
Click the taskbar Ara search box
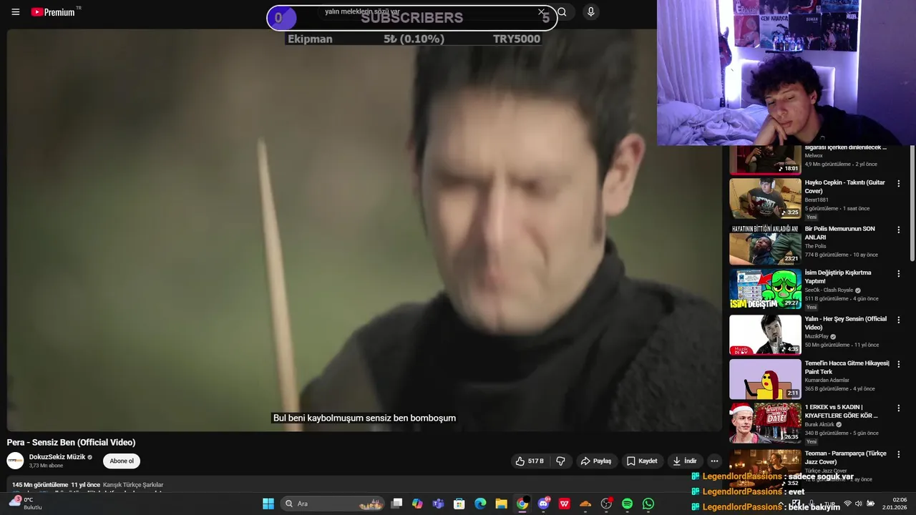[x=333, y=504]
